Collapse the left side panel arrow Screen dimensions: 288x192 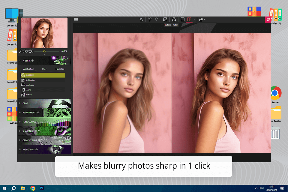[72, 91]
